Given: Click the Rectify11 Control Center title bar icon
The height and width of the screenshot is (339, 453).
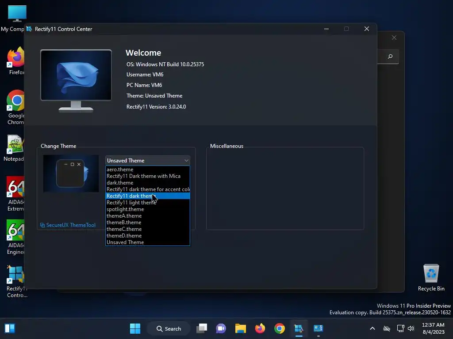Looking at the screenshot, I should point(29,29).
